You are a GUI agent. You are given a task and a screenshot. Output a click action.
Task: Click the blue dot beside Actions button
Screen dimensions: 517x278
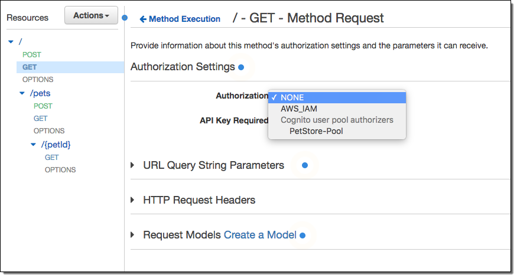(125, 17)
